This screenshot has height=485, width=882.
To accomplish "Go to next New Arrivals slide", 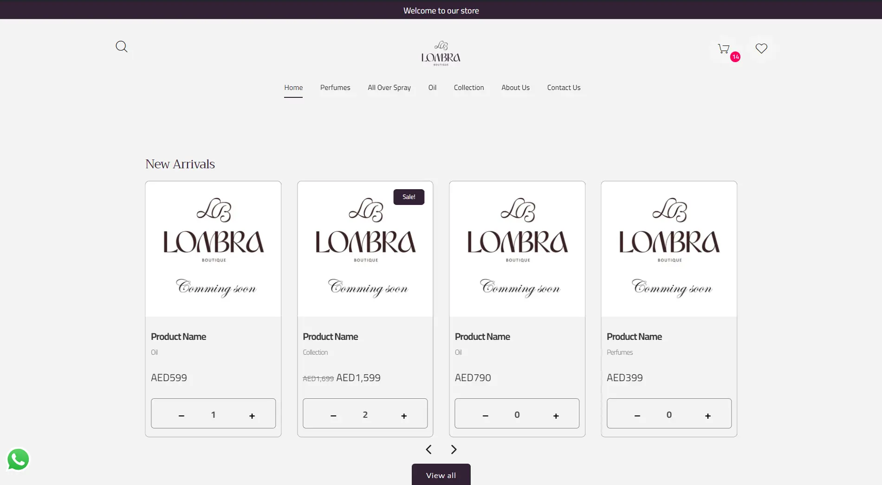I will 454,449.
